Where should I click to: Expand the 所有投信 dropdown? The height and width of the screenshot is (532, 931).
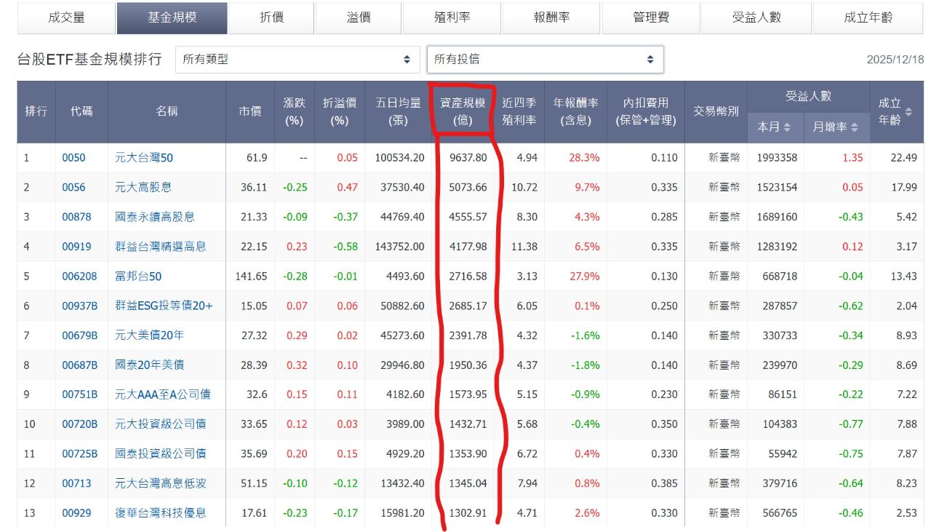[x=545, y=60]
